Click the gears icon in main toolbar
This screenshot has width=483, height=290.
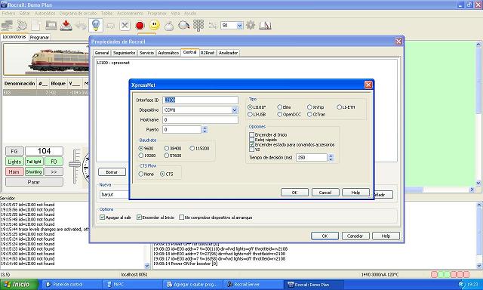(22, 25)
